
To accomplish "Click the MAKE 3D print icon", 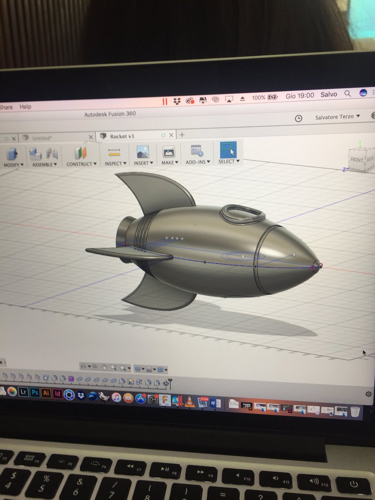I will click(169, 152).
